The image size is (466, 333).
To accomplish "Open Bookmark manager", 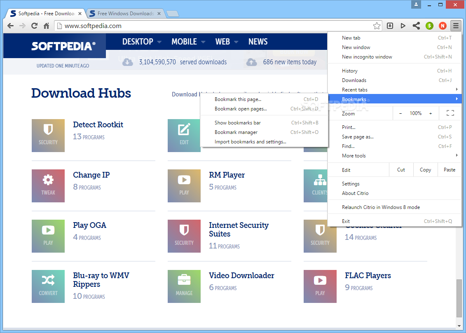I will tap(264, 132).
